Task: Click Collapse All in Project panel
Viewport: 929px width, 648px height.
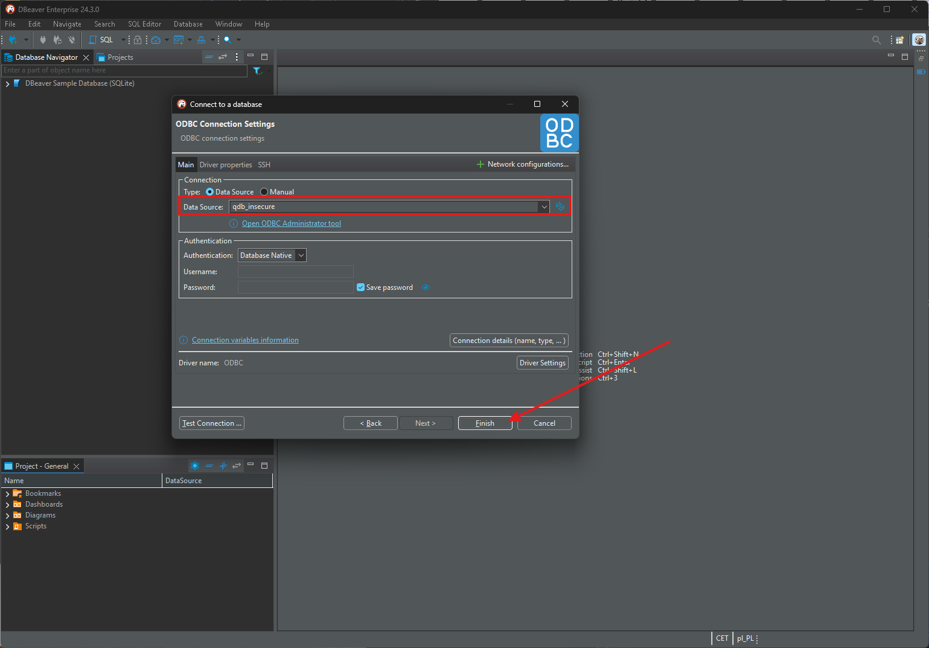Action: (x=209, y=466)
